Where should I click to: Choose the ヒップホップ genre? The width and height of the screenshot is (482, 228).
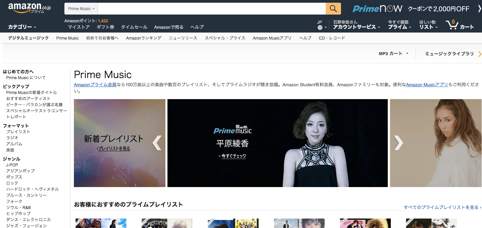18,213
